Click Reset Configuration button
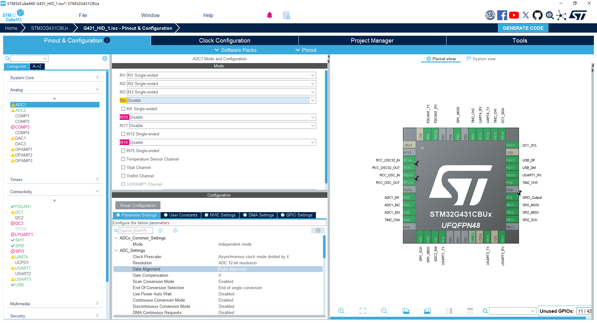Screen dimensions: 597x323 click(x=138, y=205)
